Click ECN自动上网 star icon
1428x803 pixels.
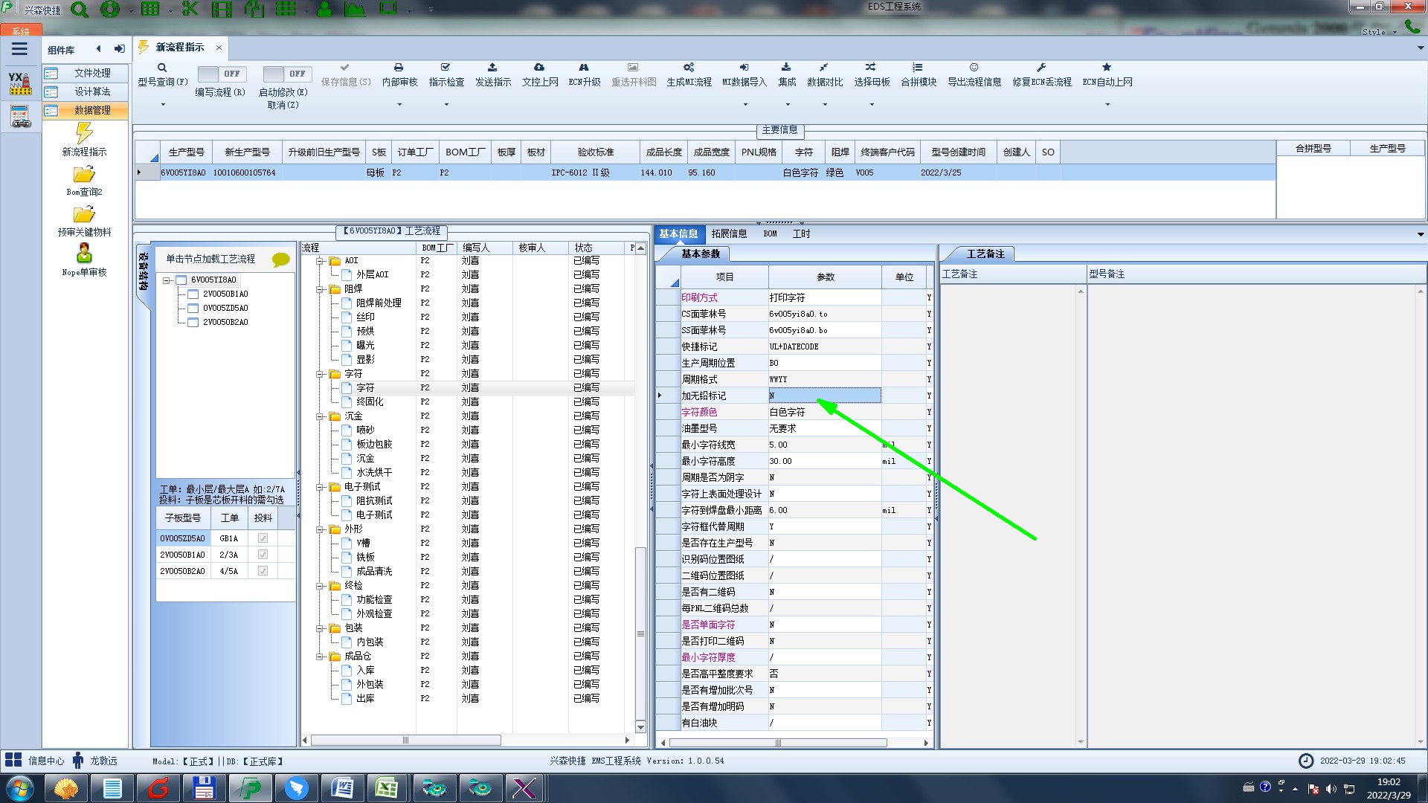[x=1107, y=68]
